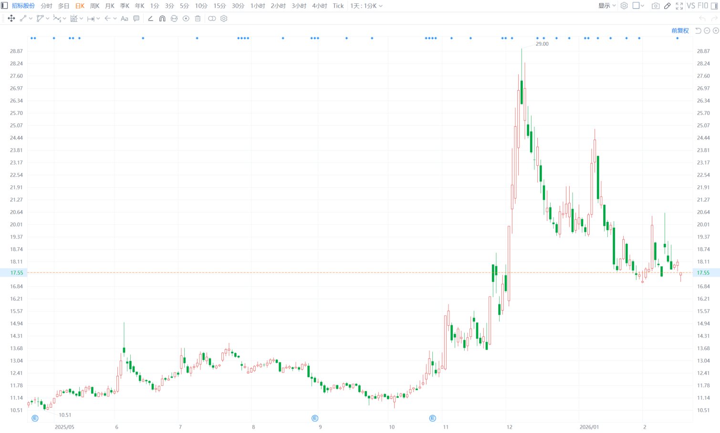Click the VS compare button
Image resolution: width=720 pixels, height=433 pixels.
(691, 6)
